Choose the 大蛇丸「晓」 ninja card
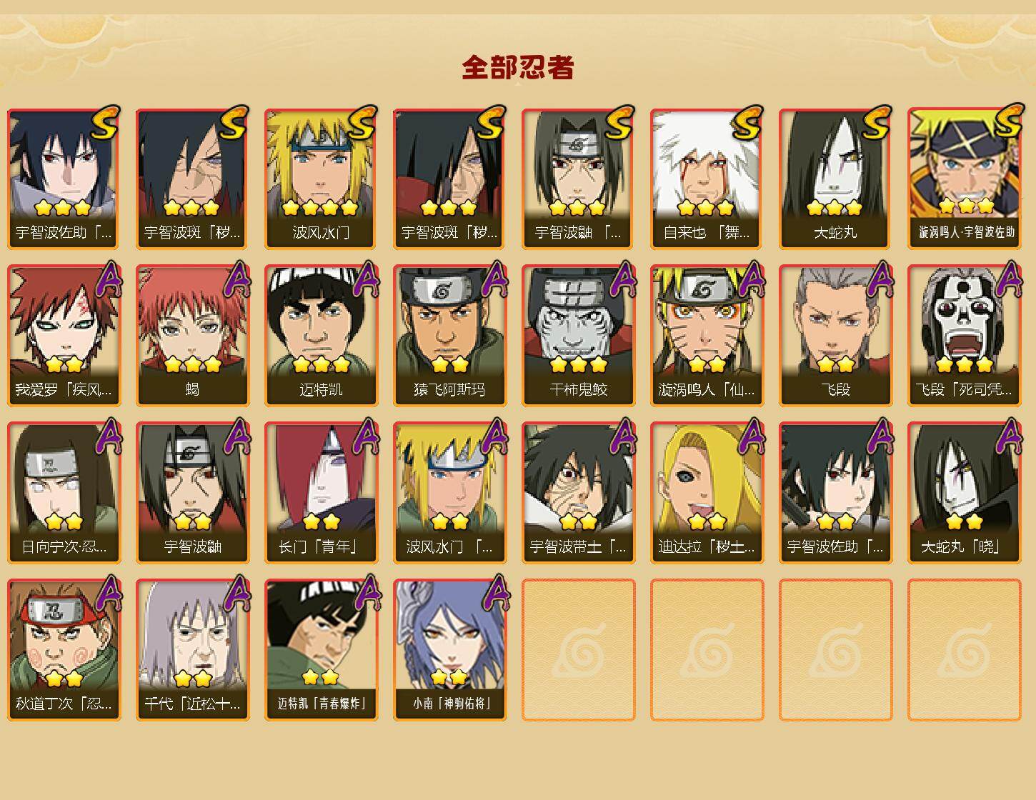Viewport: 1036px width, 800px height. pos(965,493)
